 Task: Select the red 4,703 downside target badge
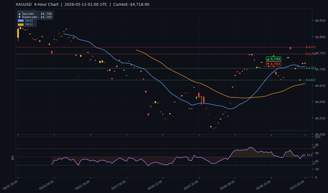click(273, 64)
